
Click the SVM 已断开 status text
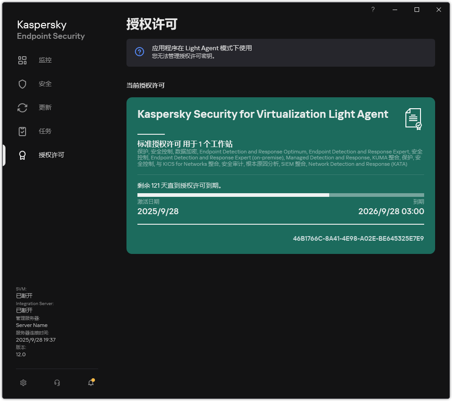click(24, 295)
